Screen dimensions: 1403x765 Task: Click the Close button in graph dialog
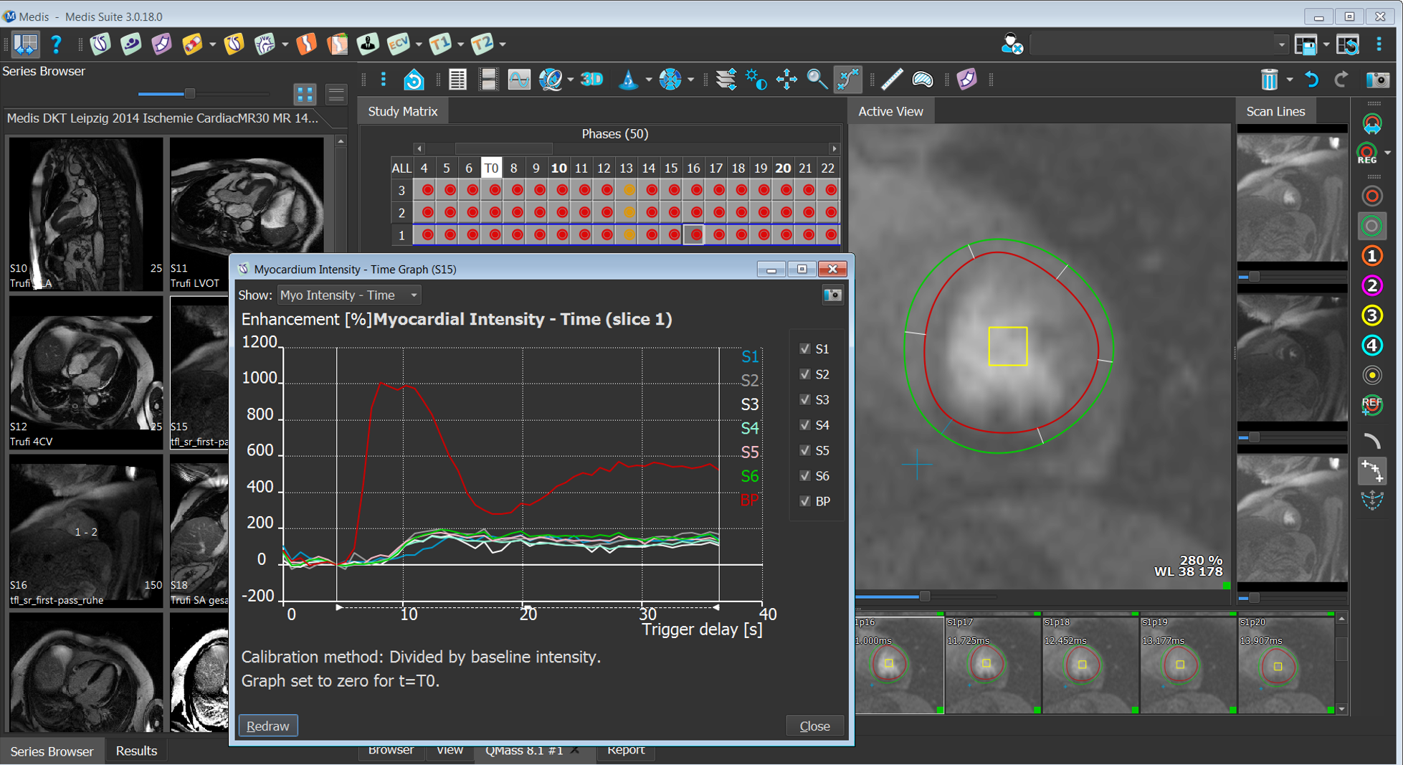pos(814,726)
